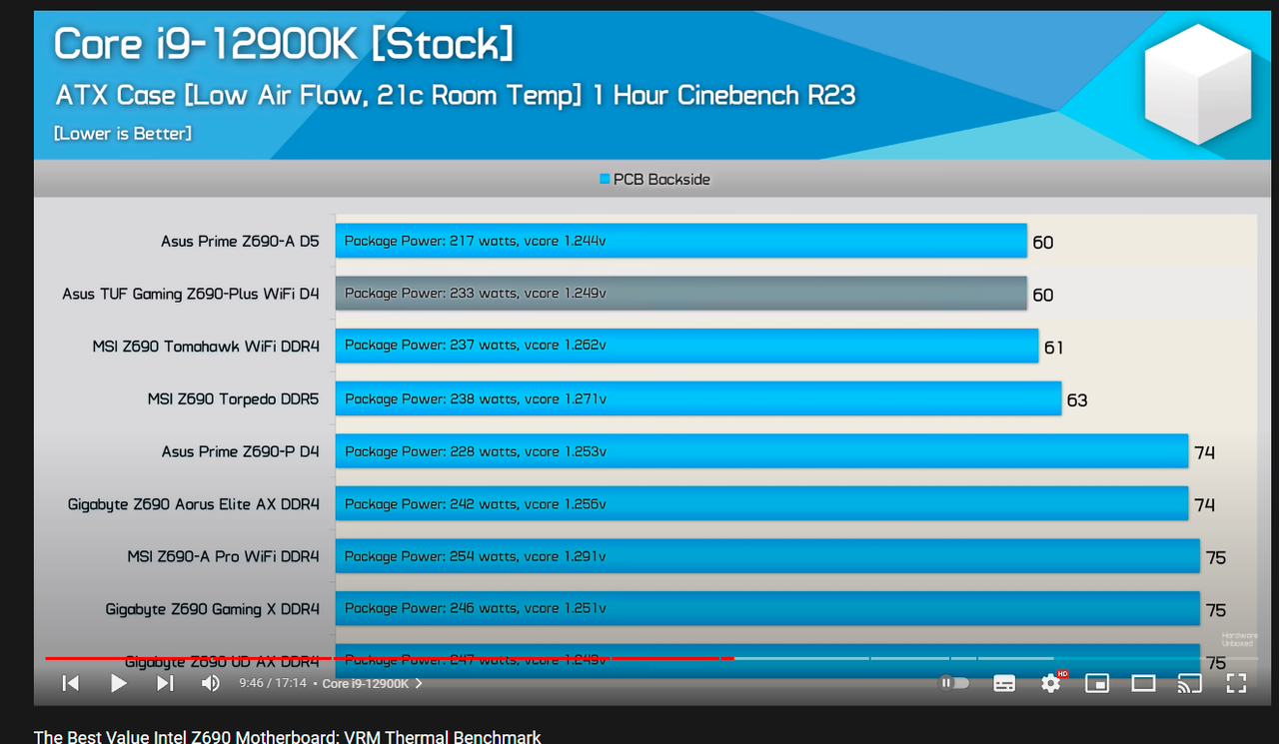
Task: Click the Hardware Unboxed channel watermark
Action: [x=1239, y=639]
